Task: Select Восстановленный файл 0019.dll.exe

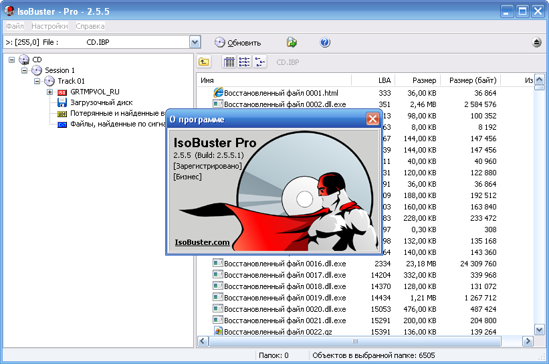Action: 285,298
